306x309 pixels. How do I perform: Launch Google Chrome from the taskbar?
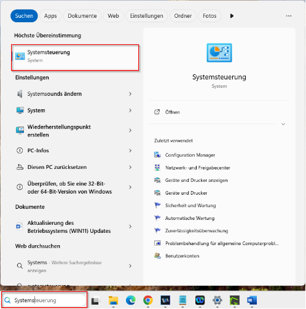[148, 300]
